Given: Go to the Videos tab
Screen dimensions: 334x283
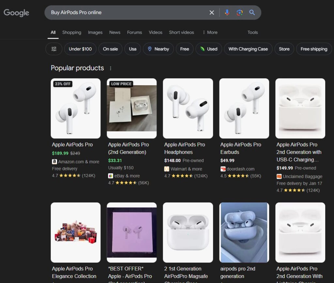Looking at the screenshot, I should coord(156,32).
